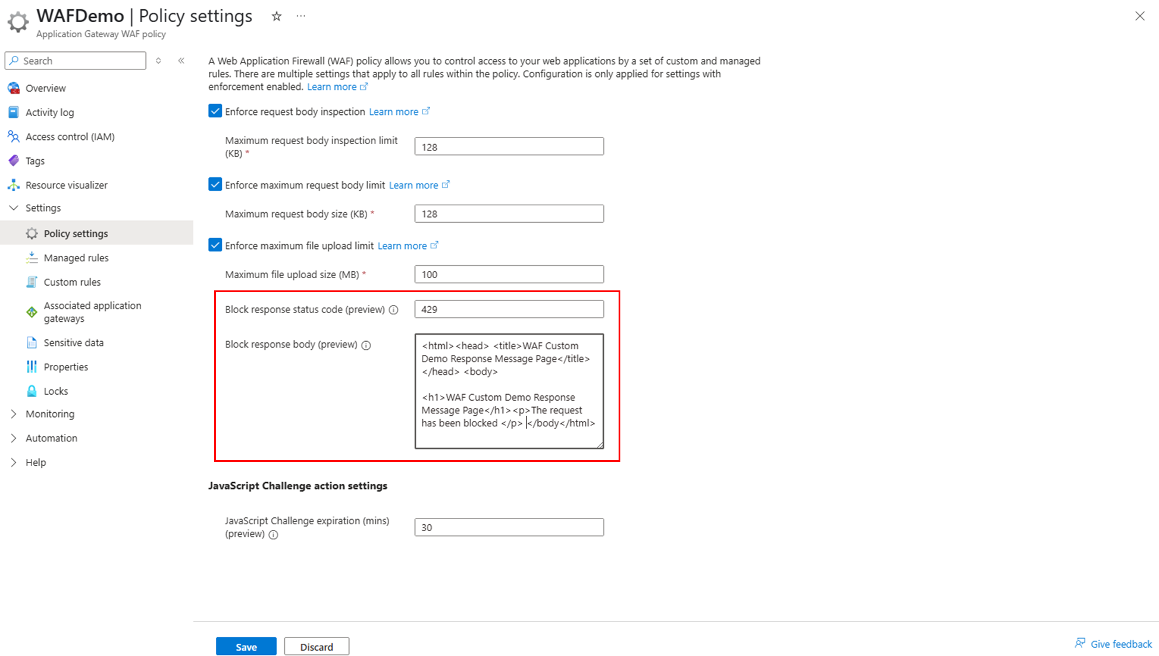1159x656 pixels.
Task: Click the Save button
Action: pyautogui.click(x=246, y=646)
